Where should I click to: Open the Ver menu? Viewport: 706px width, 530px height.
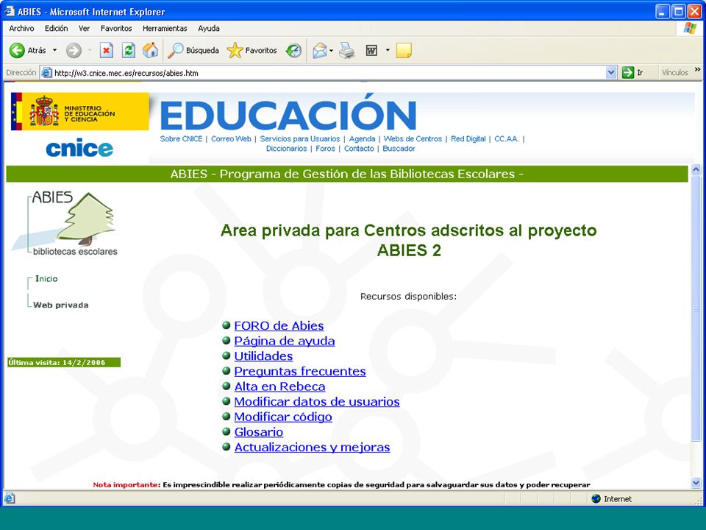click(84, 29)
